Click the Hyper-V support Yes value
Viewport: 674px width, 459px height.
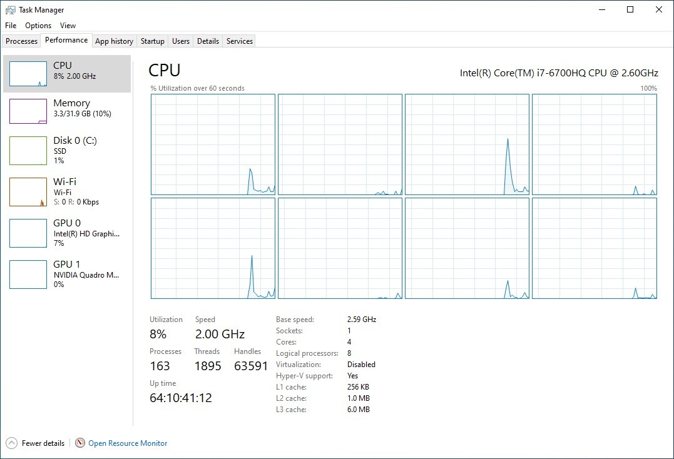pyautogui.click(x=352, y=376)
